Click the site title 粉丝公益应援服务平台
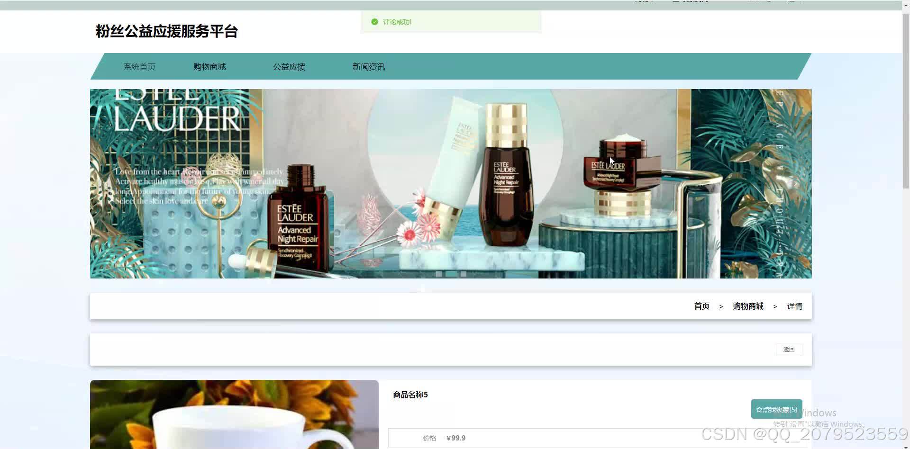 coord(167,31)
